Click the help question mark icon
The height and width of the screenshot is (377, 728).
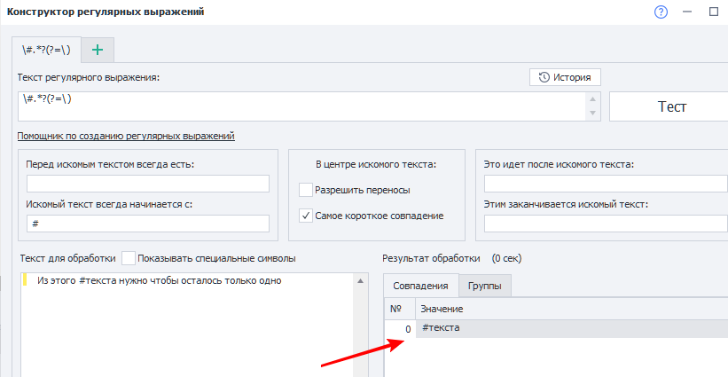[661, 12]
